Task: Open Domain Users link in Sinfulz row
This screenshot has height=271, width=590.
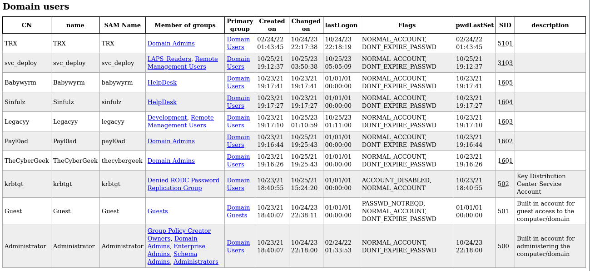Action: click(x=238, y=102)
